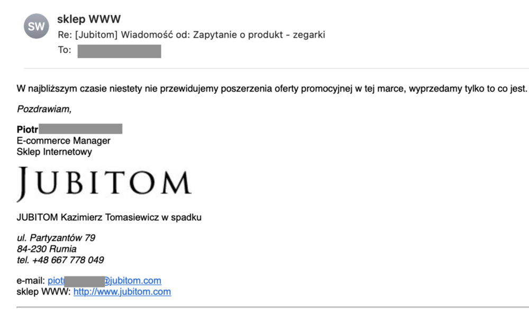This screenshot has height=309, width=529.
Task: Click the email subject line about zegarki
Action: point(191,35)
